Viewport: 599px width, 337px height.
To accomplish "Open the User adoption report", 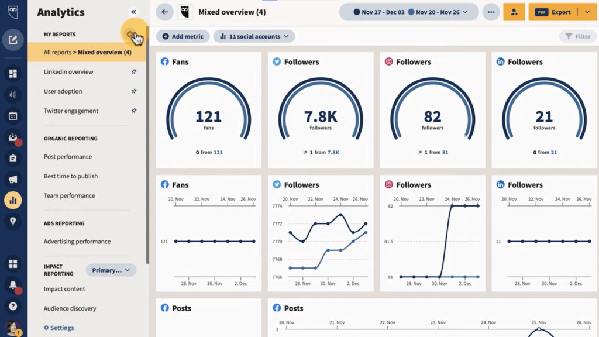I will 63,91.
